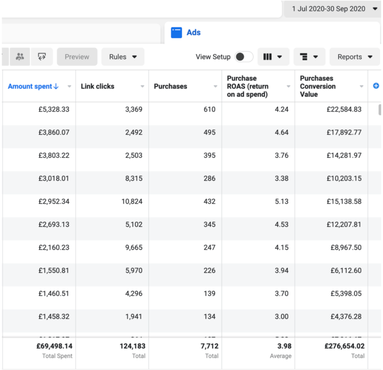Viewport: 383px width, 370px height.
Task: Open the Columns layout icon menu
Action: (273, 57)
